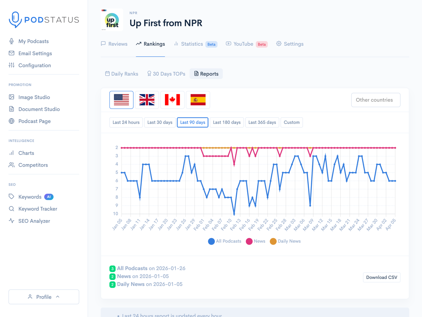Click the Image Studio icon

(12, 97)
